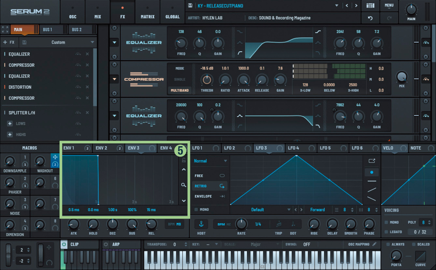Collapse the first Equalizer module arrow
The width and height of the screenshot is (436, 270).
point(115,42)
